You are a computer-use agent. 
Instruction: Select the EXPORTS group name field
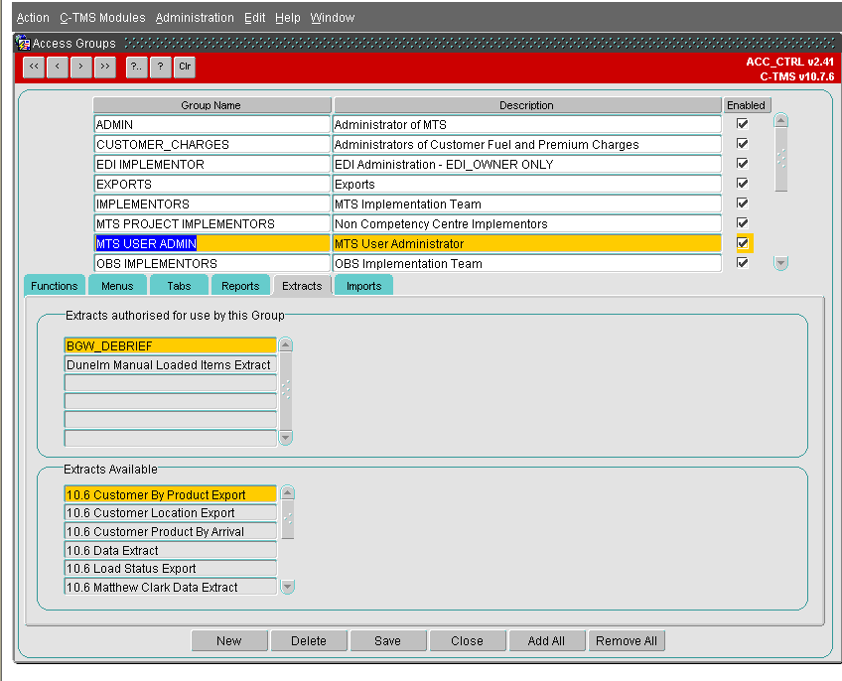211,185
